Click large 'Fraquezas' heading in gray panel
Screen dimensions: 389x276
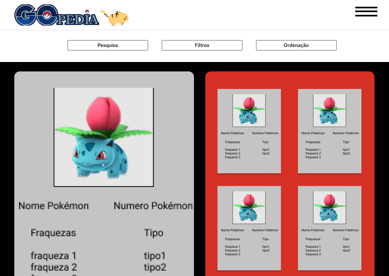[53, 233]
